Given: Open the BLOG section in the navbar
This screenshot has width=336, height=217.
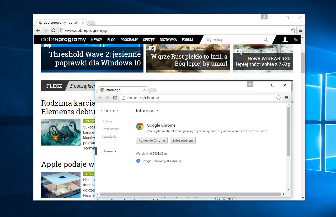Looking at the screenshot, I should pyautogui.click(x=111, y=40).
